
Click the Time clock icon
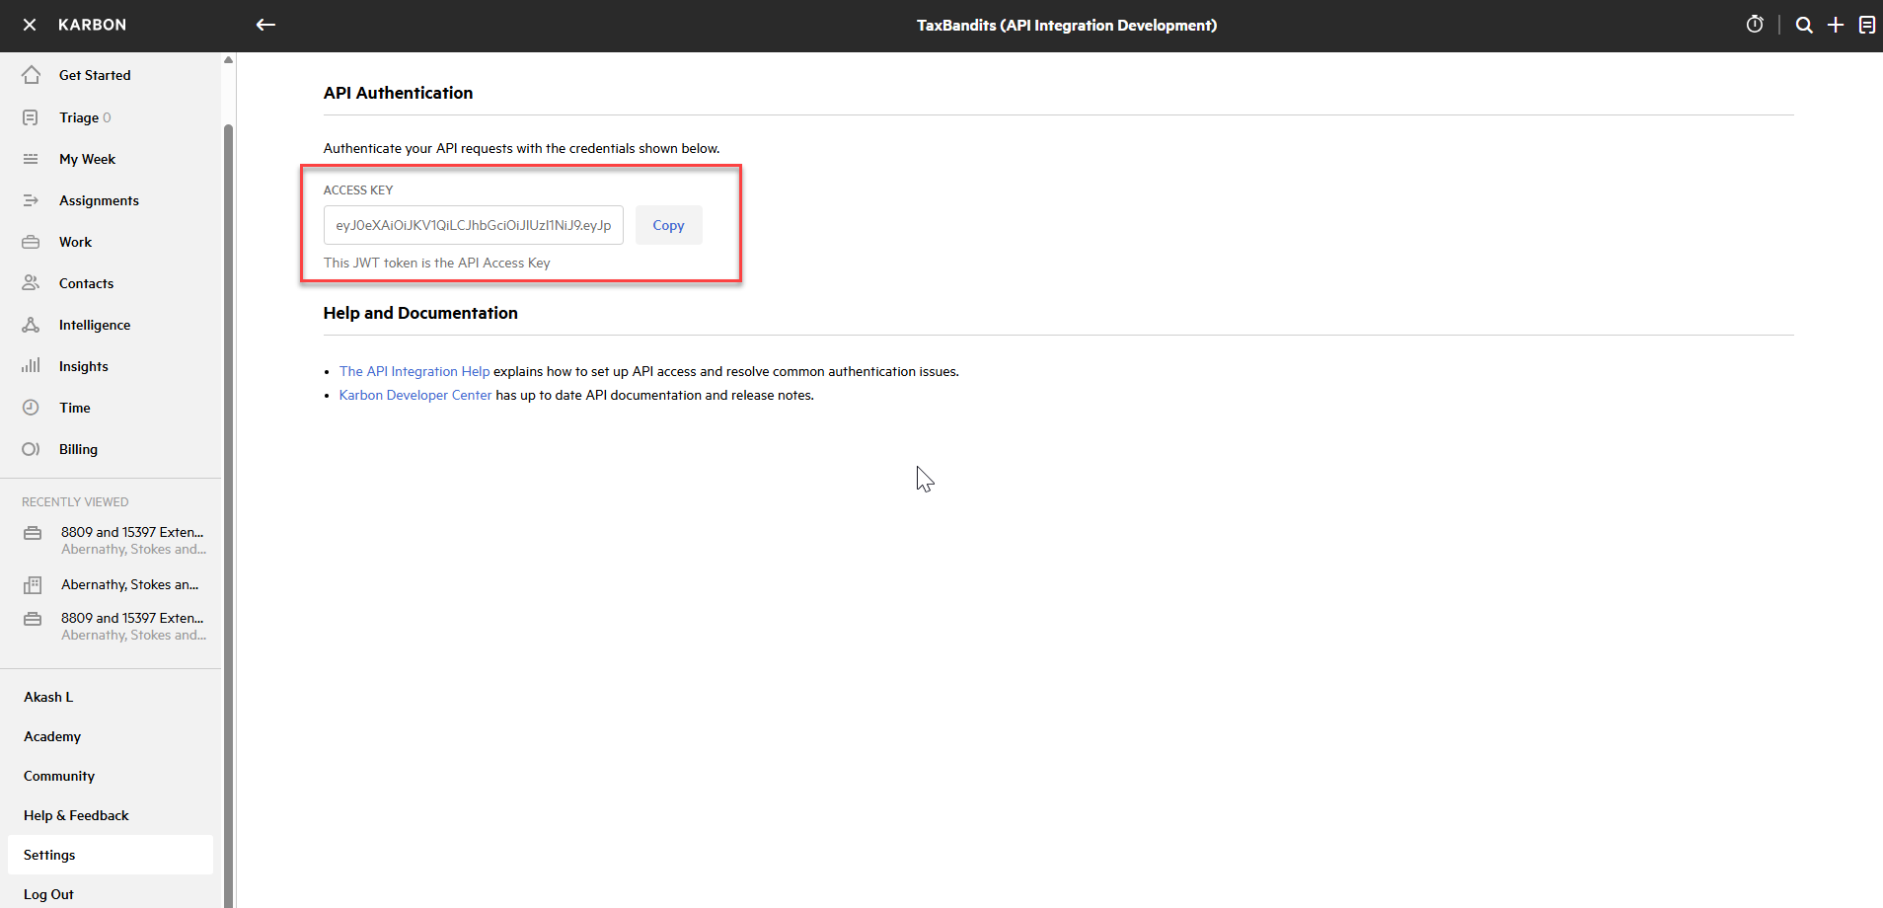pos(31,408)
